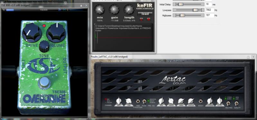257x120 pixels.
Task: Toggle the BOOST switch on the amp
Action: (x=200, y=101)
